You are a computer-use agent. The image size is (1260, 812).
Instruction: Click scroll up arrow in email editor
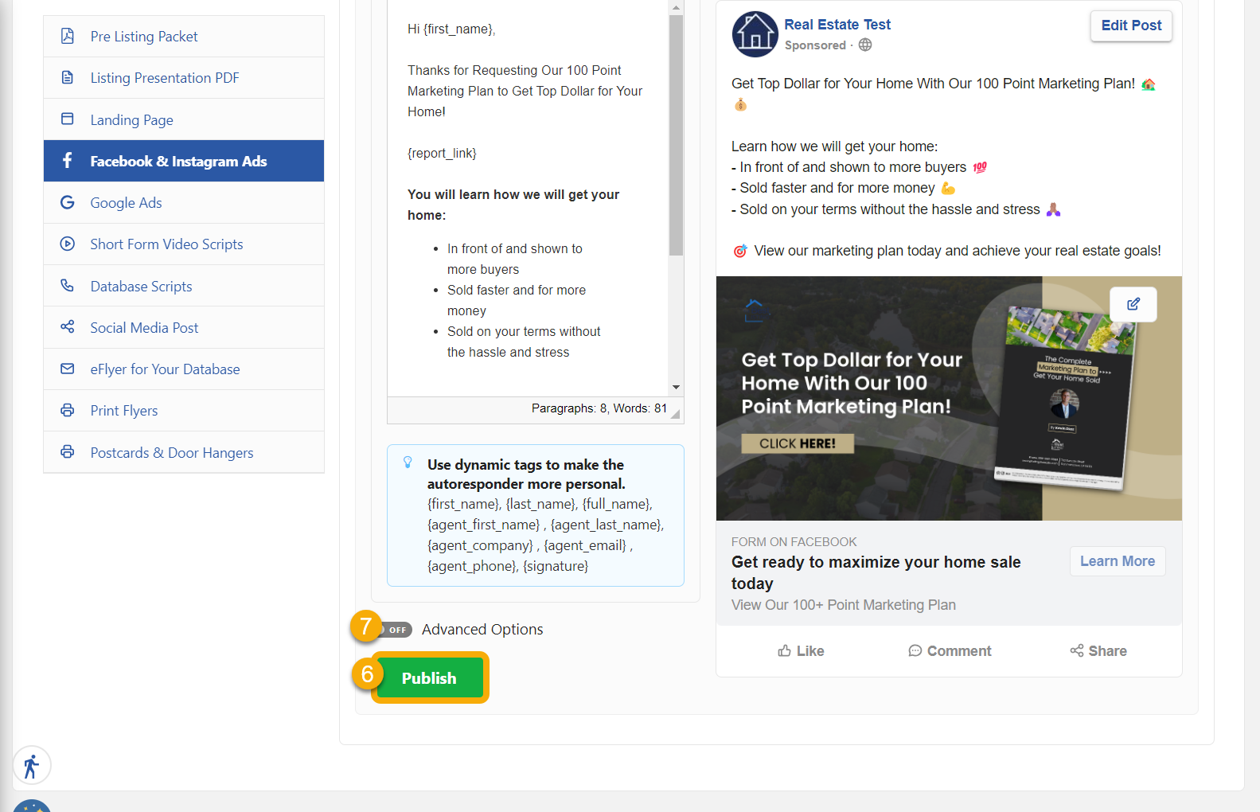coord(676,7)
